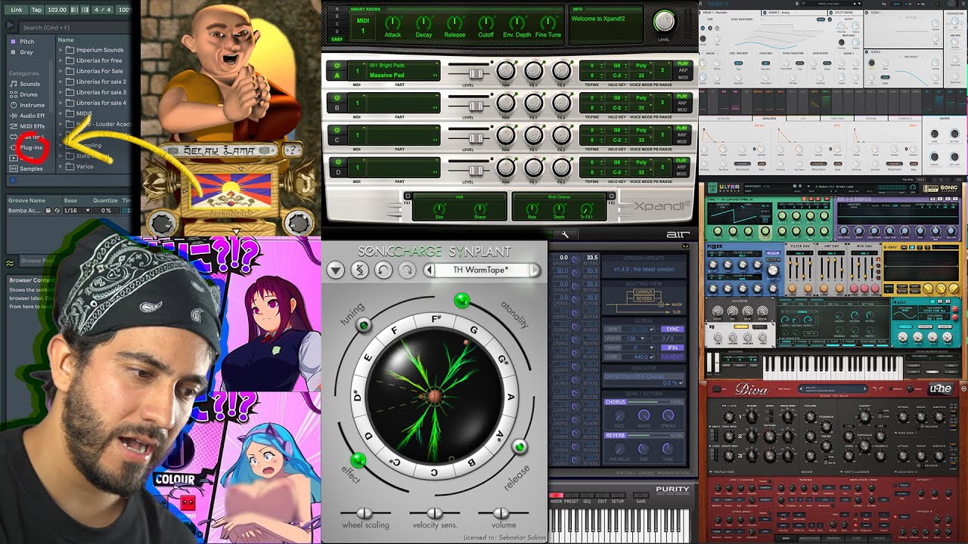The height and width of the screenshot is (544, 968).
Task: Click the Ableton Tap tempo button
Action: [x=36, y=10]
